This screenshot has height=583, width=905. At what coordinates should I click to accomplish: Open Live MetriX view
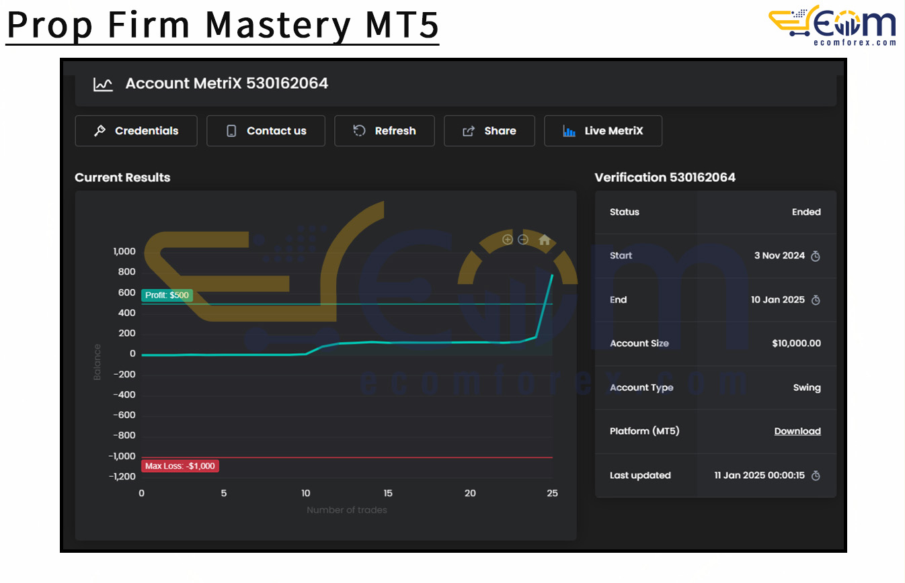coord(603,131)
